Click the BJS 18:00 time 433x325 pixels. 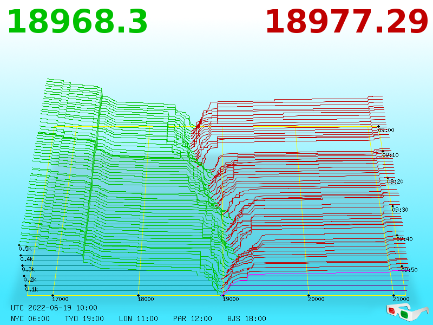(247, 318)
